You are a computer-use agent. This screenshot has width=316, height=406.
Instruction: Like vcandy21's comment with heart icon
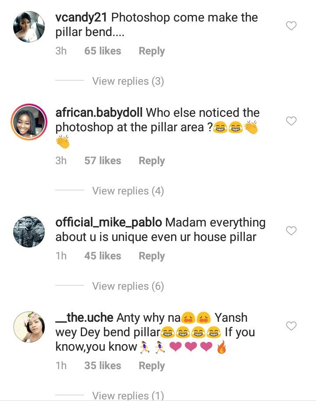pyautogui.click(x=291, y=26)
